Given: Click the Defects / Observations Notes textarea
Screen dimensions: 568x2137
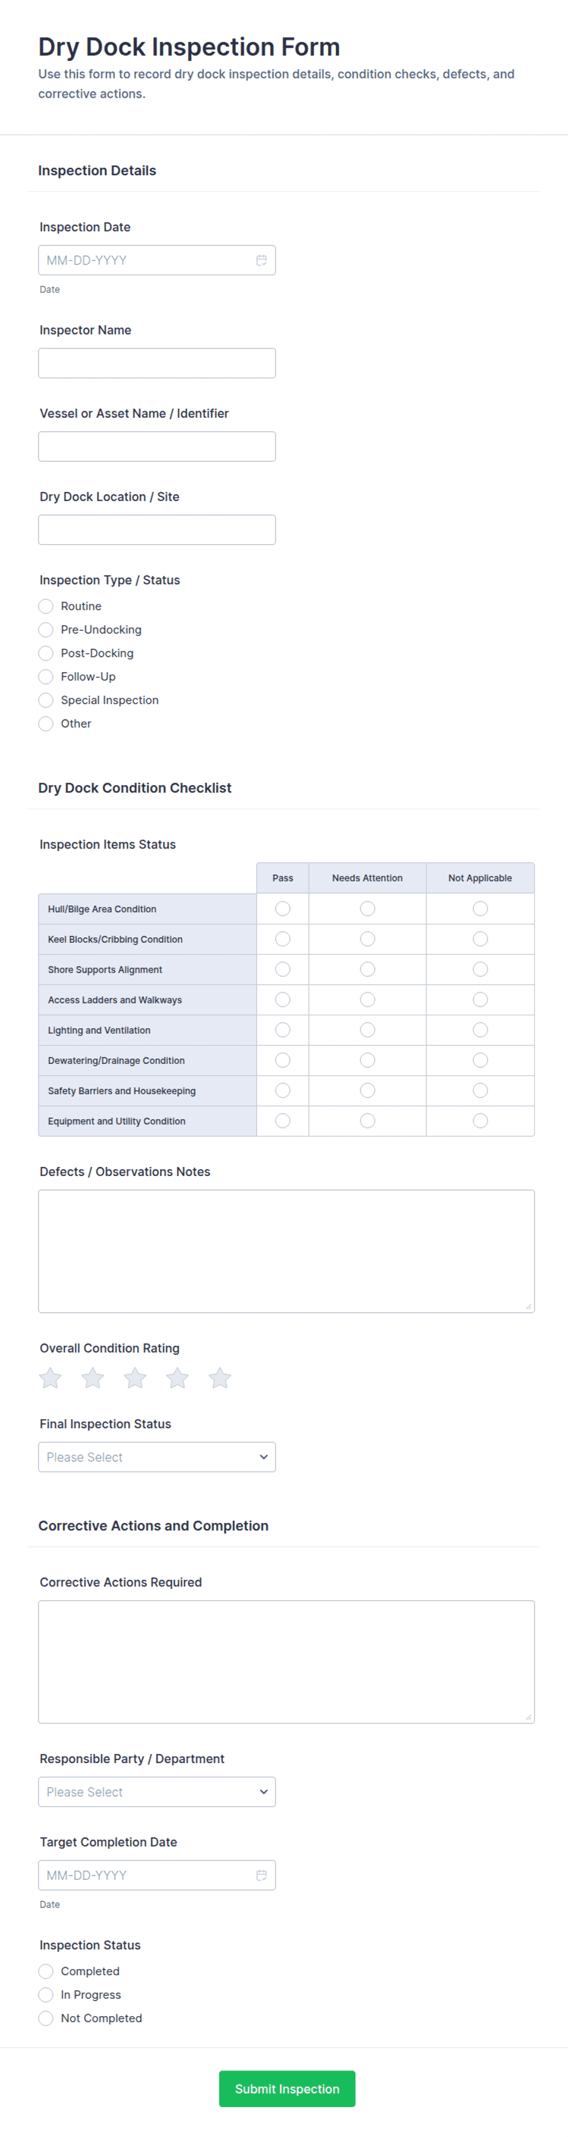Looking at the screenshot, I should point(286,1249).
